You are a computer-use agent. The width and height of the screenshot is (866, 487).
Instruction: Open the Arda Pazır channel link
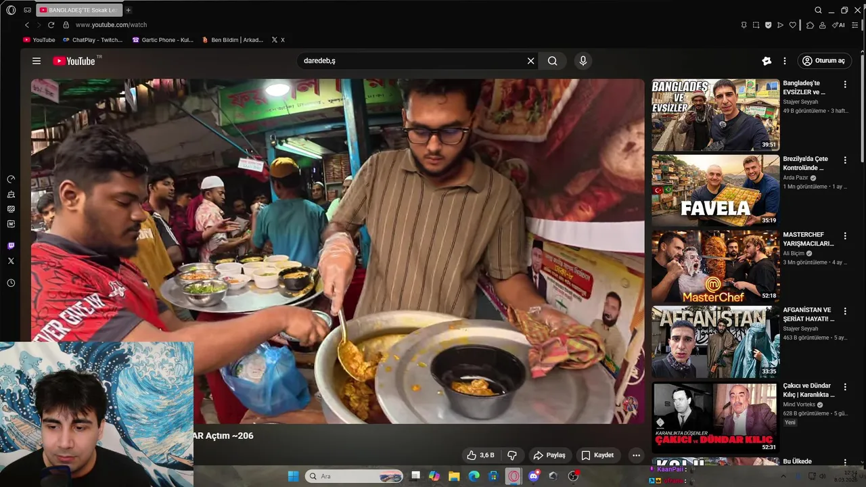tap(796, 178)
